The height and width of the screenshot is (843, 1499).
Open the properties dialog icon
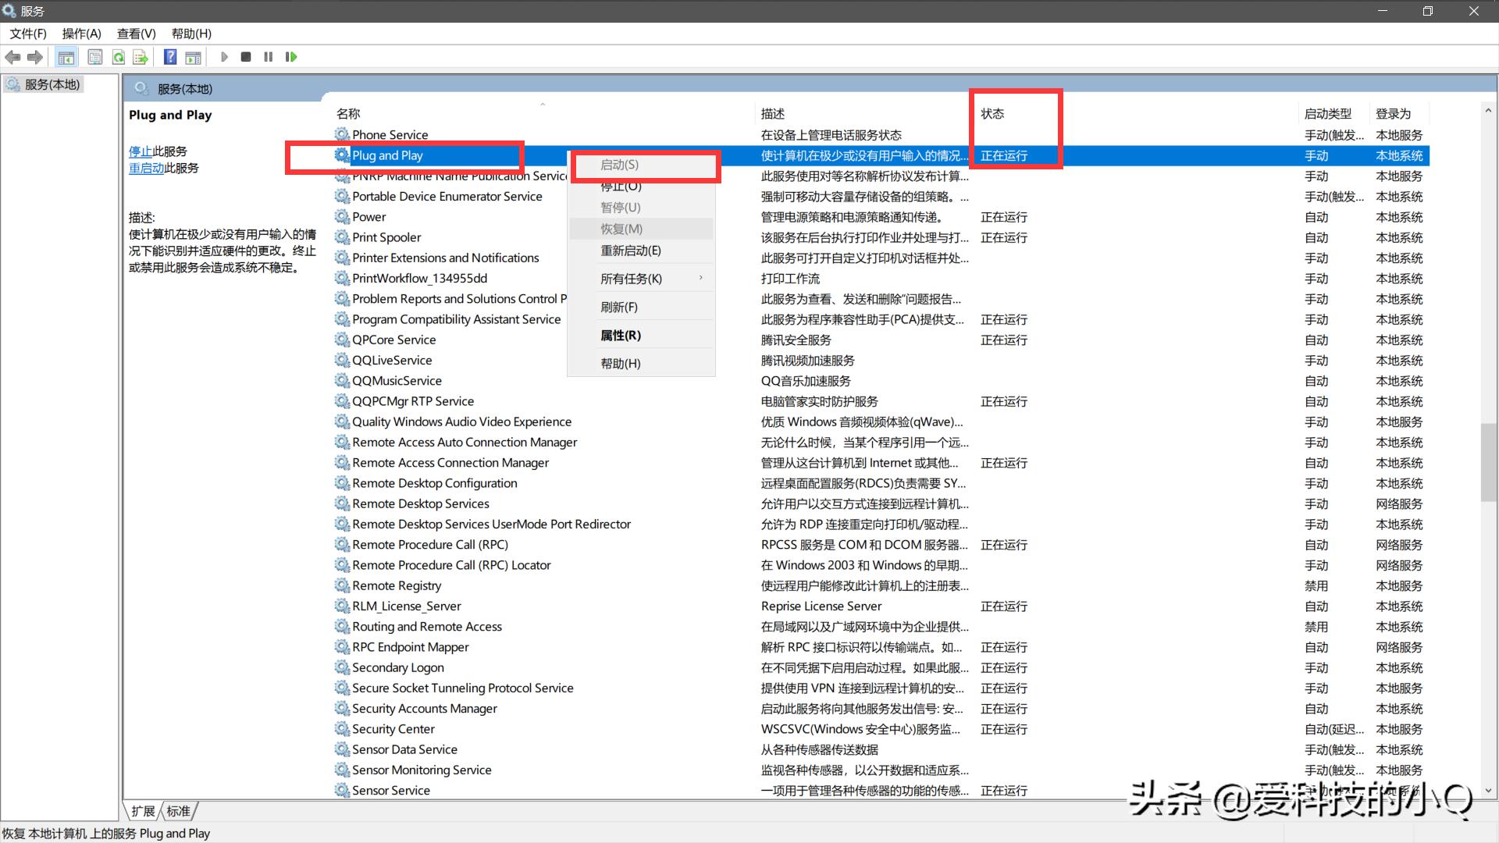pyautogui.click(x=94, y=56)
